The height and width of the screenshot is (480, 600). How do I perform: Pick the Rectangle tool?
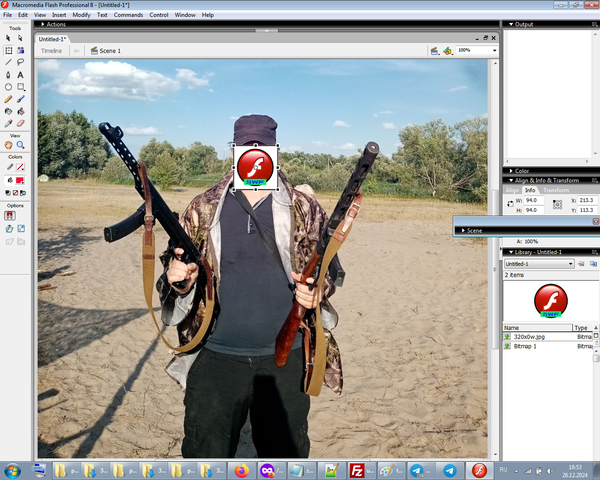tap(21, 87)
